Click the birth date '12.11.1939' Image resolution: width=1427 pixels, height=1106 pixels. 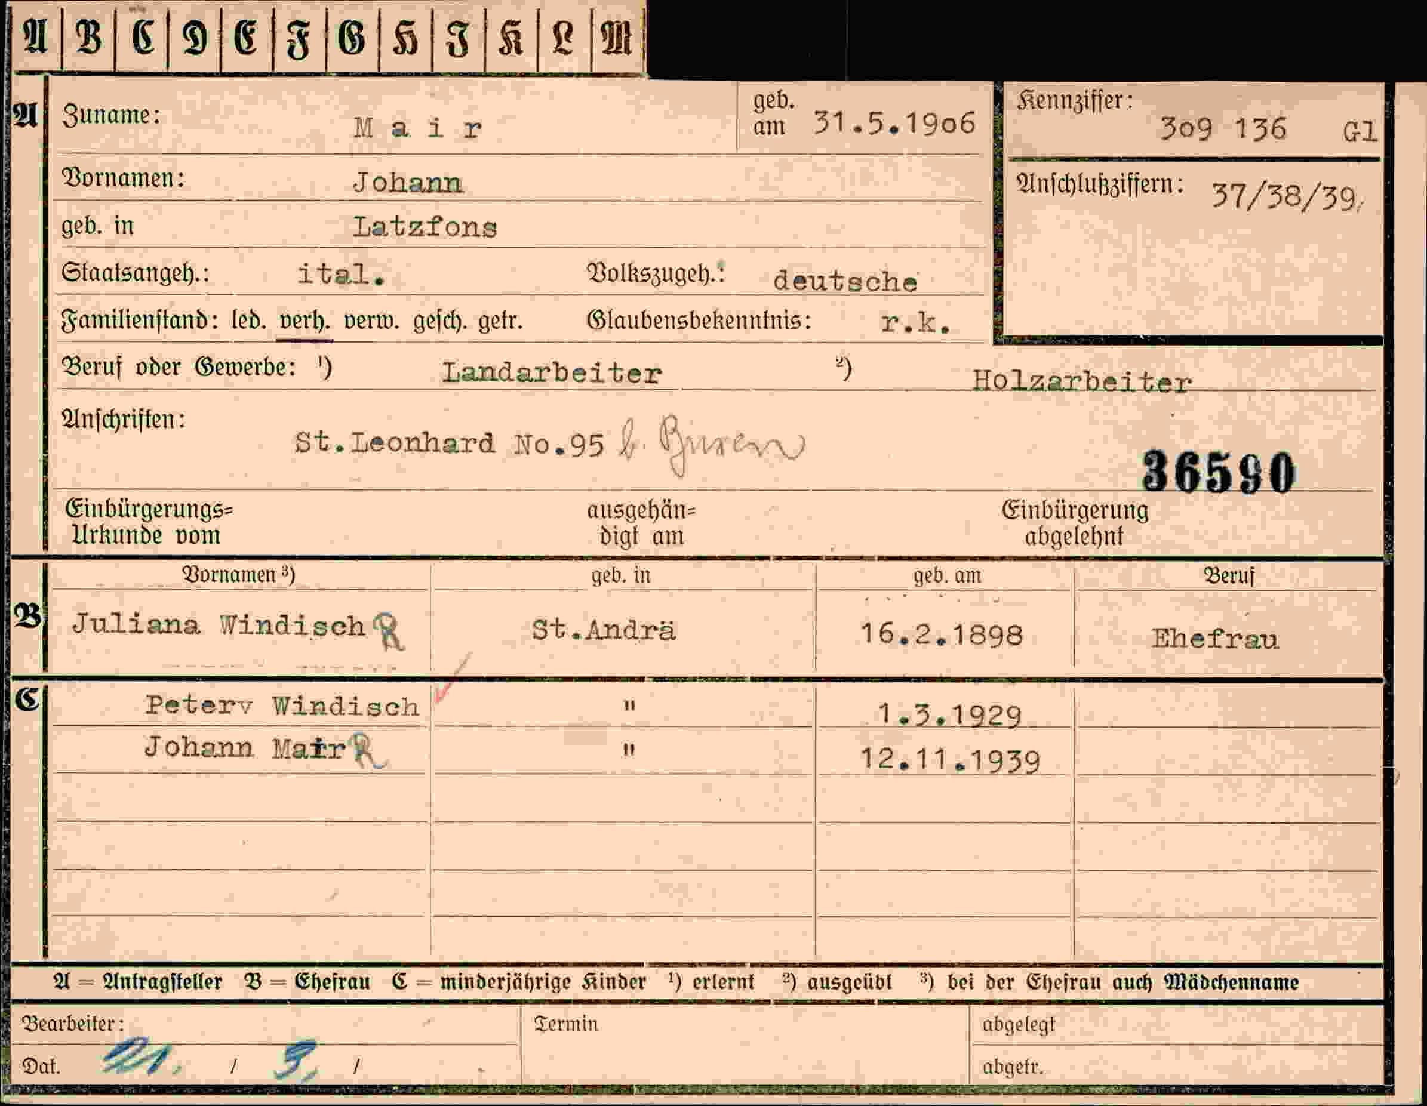point(950,760)
